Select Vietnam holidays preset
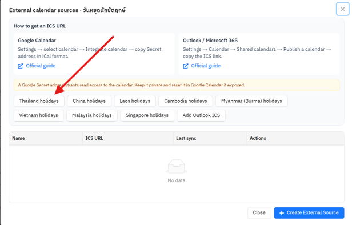352x225 pixels. [x=38, y=115]
